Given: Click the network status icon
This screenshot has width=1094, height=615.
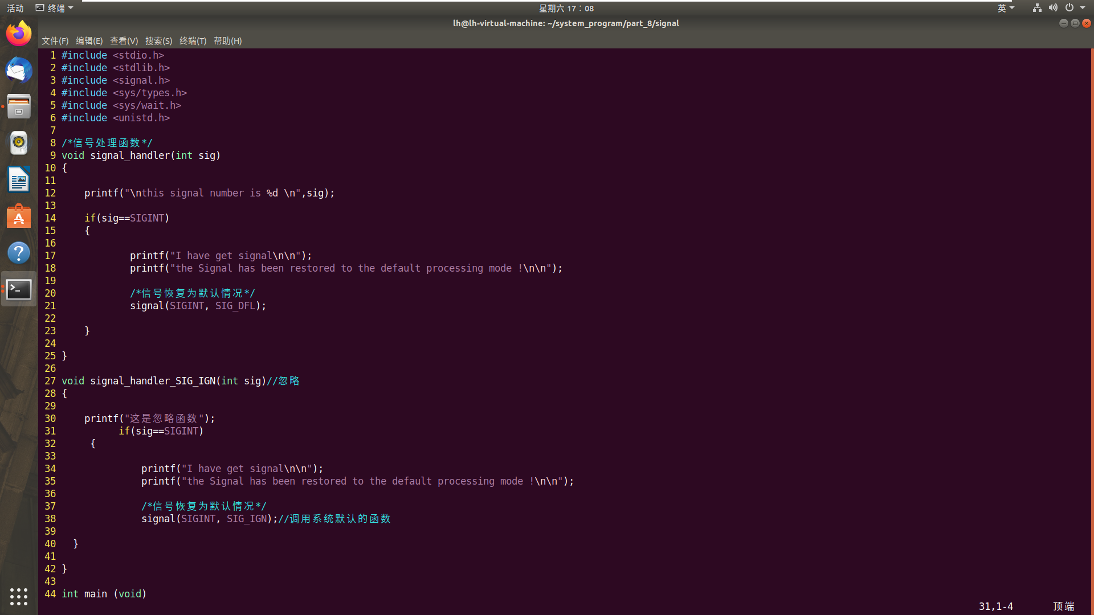Looking at the screenshot, I should coord(1037,8).
